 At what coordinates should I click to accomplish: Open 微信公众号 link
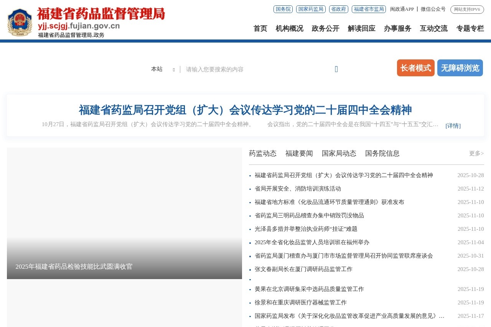click(433, 9)
